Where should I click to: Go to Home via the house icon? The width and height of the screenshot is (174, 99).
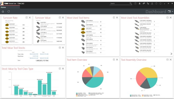click(x=3, y=11)
